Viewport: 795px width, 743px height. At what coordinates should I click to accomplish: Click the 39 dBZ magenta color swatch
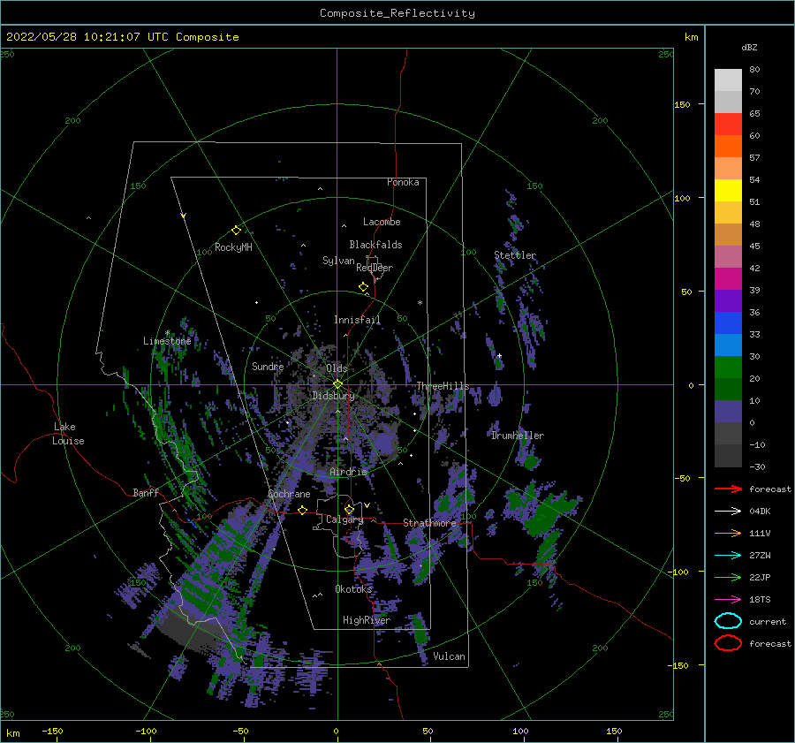pyautogui.click(x=728, y=278)
